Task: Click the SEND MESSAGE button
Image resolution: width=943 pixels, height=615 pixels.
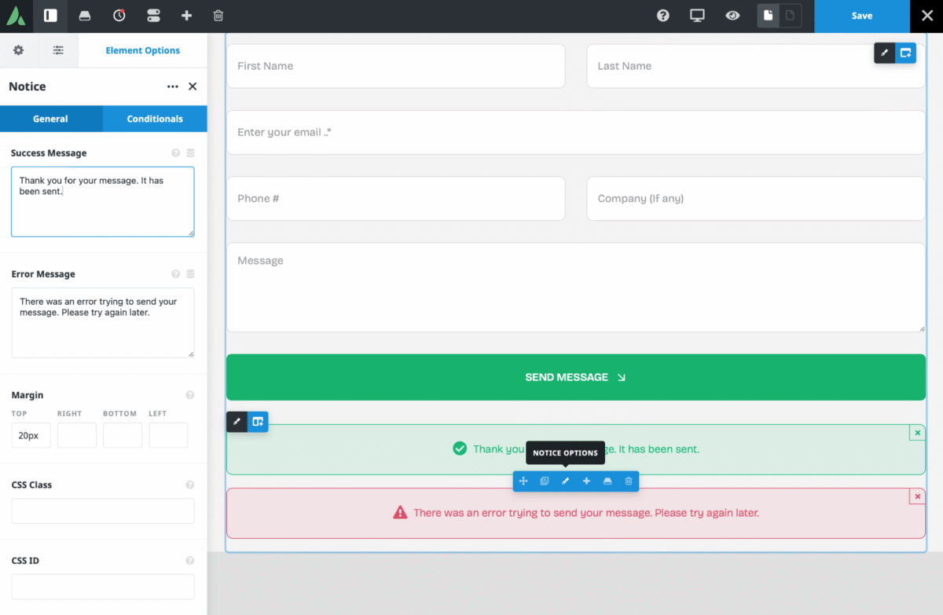Action: pos(576,377)
